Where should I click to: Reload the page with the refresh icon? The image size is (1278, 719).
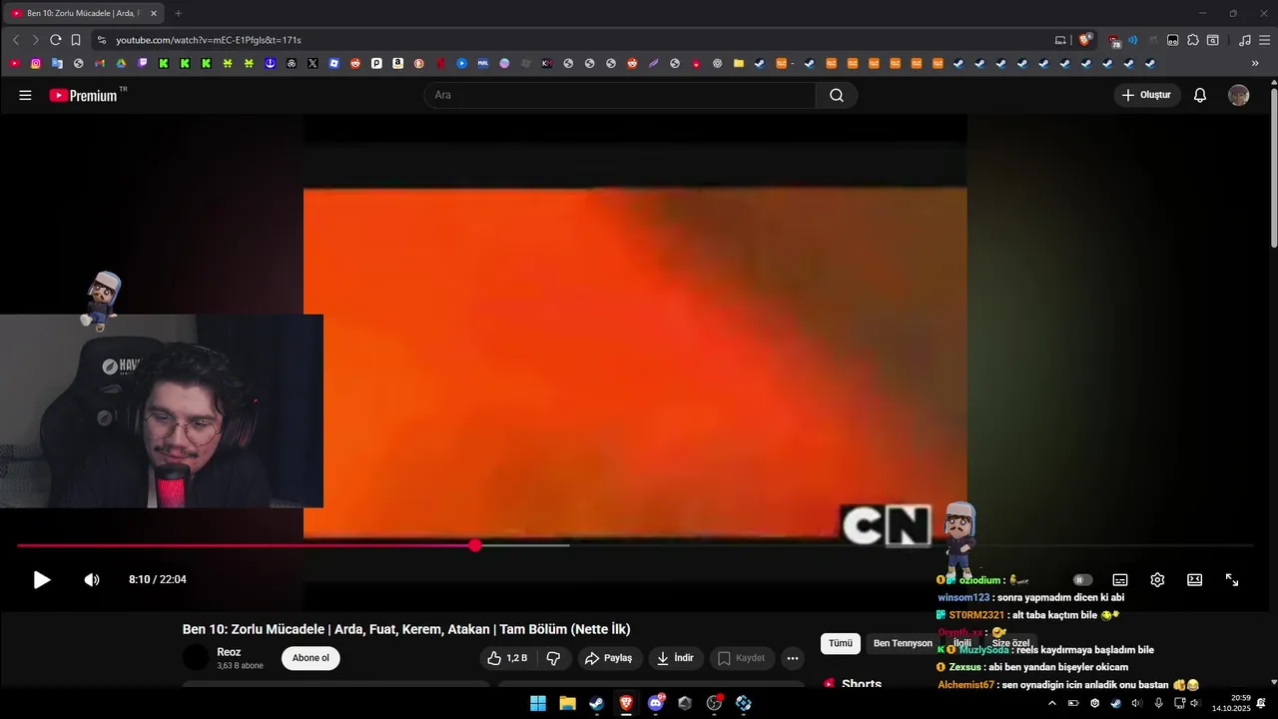click(x=56, y=40)
